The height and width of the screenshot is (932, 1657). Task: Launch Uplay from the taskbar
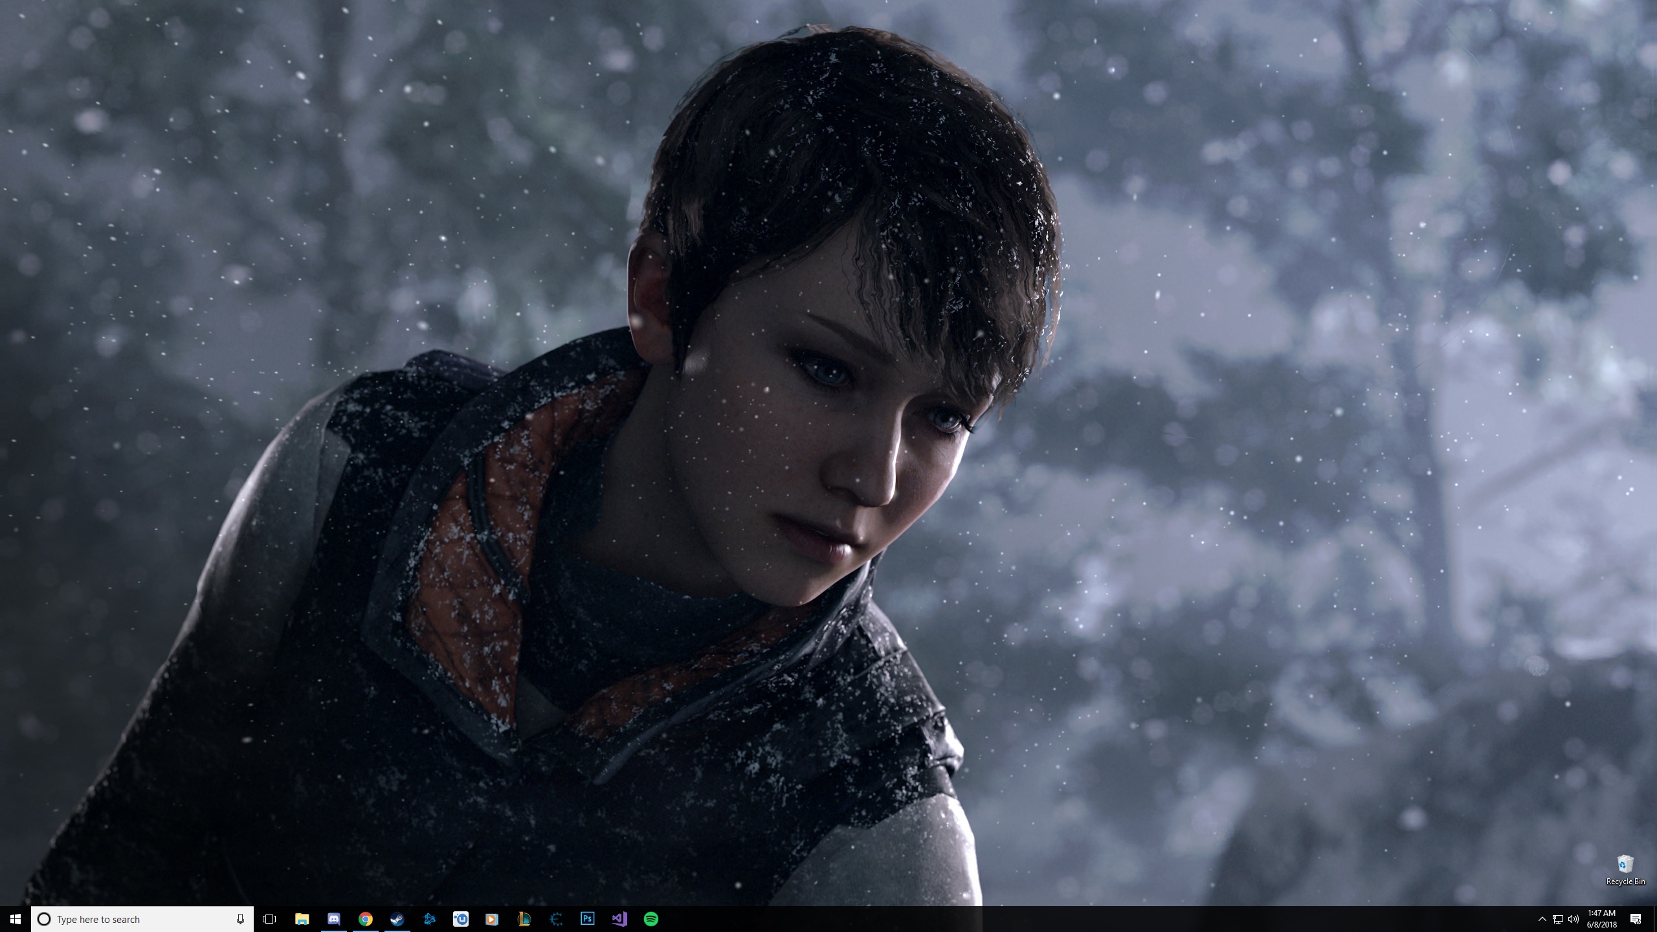(x=460, y=919)
